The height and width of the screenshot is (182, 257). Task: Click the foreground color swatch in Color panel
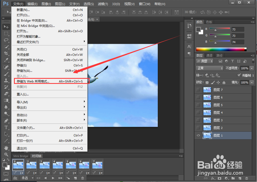coord(198,29)
